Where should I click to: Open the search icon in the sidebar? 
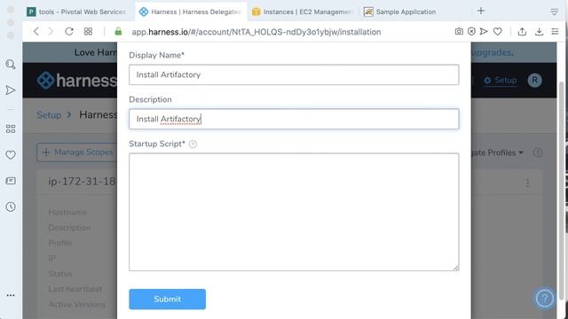(x=11, y=65)
